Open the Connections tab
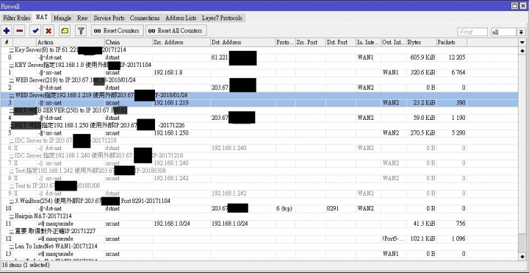Image resolution: width=529 pixels, height=273 pixels. pyautogui.click(x=145, y=18)
